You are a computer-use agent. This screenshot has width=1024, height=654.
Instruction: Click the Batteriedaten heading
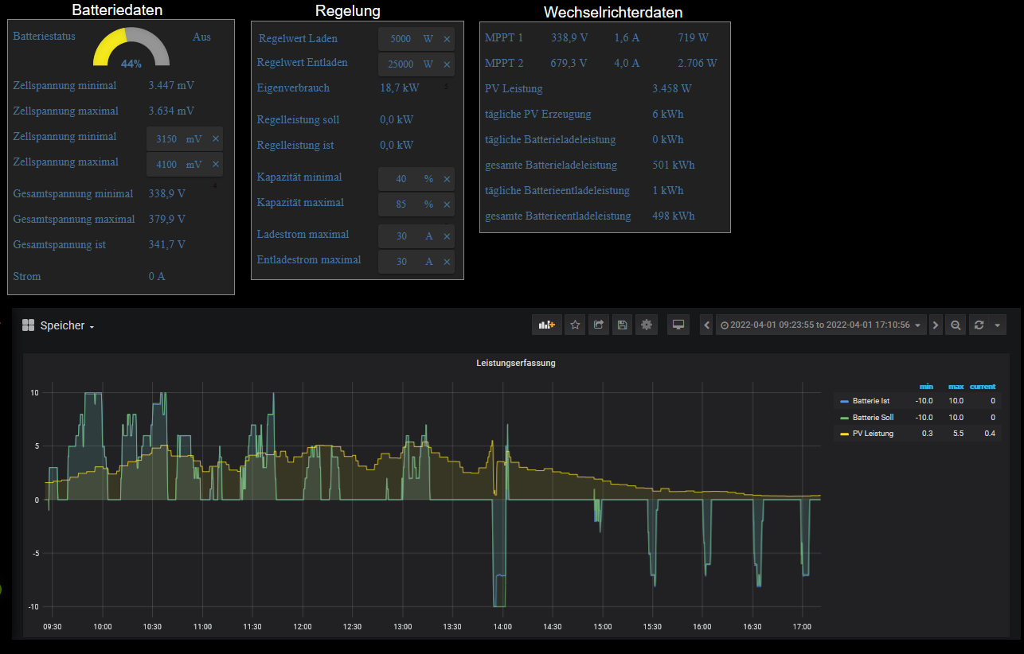coord(117,10)
